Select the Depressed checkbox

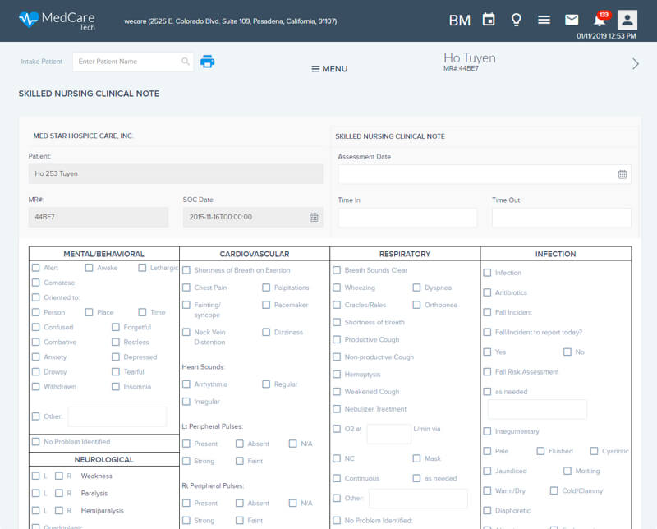pos(116,356)
